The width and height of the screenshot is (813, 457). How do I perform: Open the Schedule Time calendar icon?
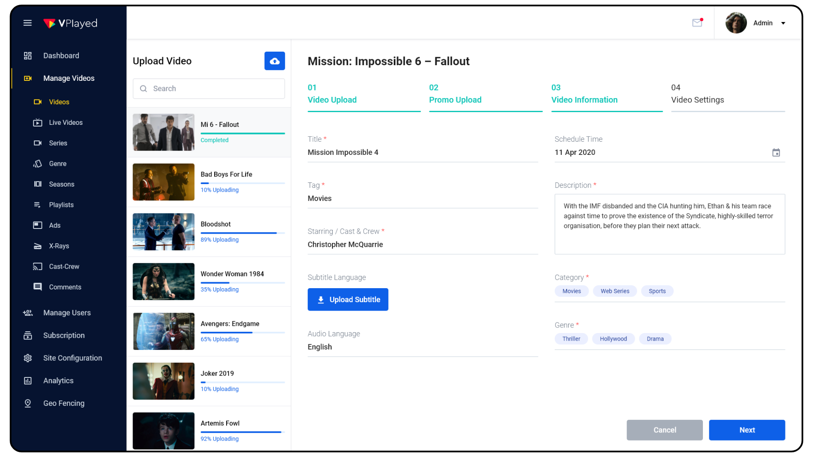click(776, 153)
